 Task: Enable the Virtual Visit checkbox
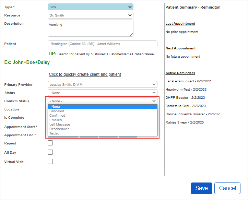point(50,162)
